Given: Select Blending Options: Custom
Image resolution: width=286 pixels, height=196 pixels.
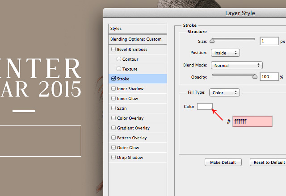Looking at the screenshot, I should pos(138,39).
